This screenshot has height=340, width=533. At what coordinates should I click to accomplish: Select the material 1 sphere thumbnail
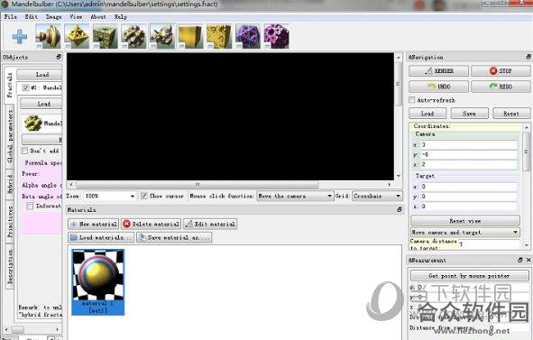coord(98,282)
